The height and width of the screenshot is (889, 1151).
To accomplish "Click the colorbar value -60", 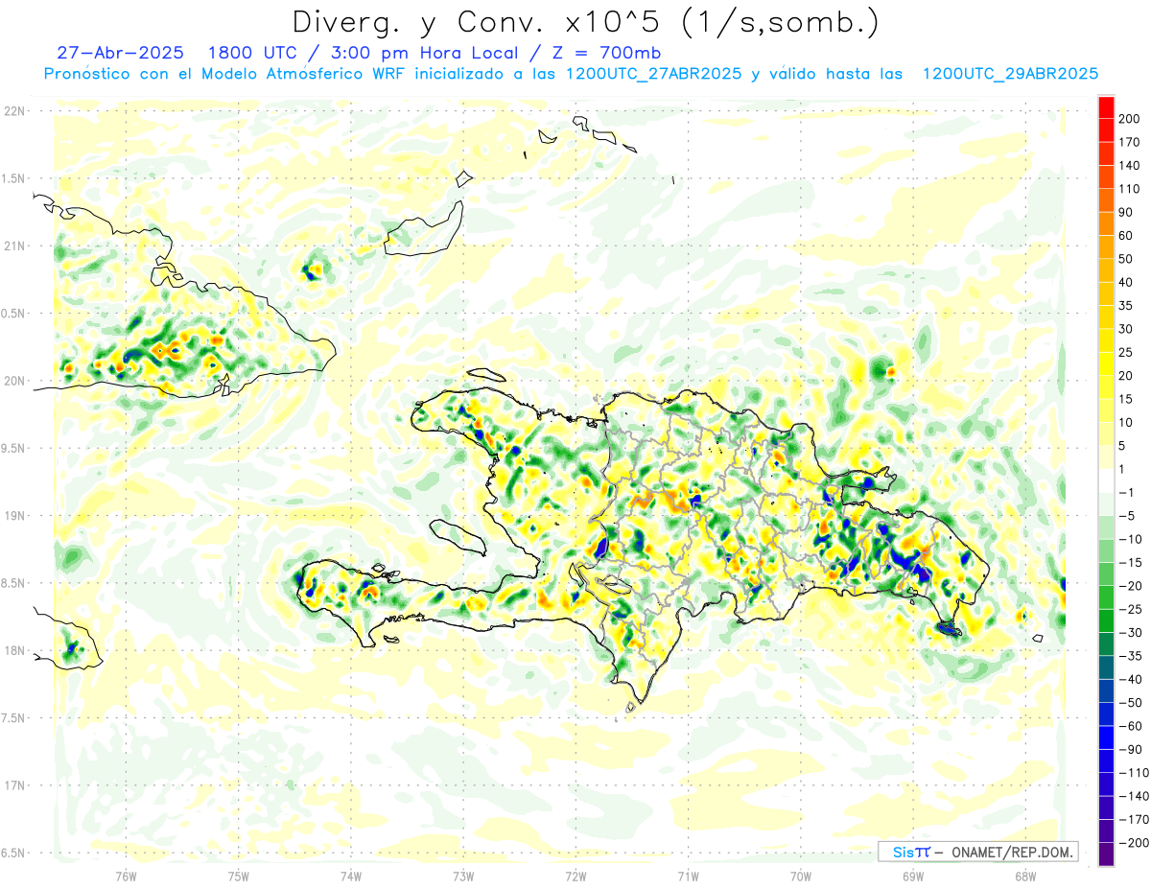I will [x=1129, y=726].
